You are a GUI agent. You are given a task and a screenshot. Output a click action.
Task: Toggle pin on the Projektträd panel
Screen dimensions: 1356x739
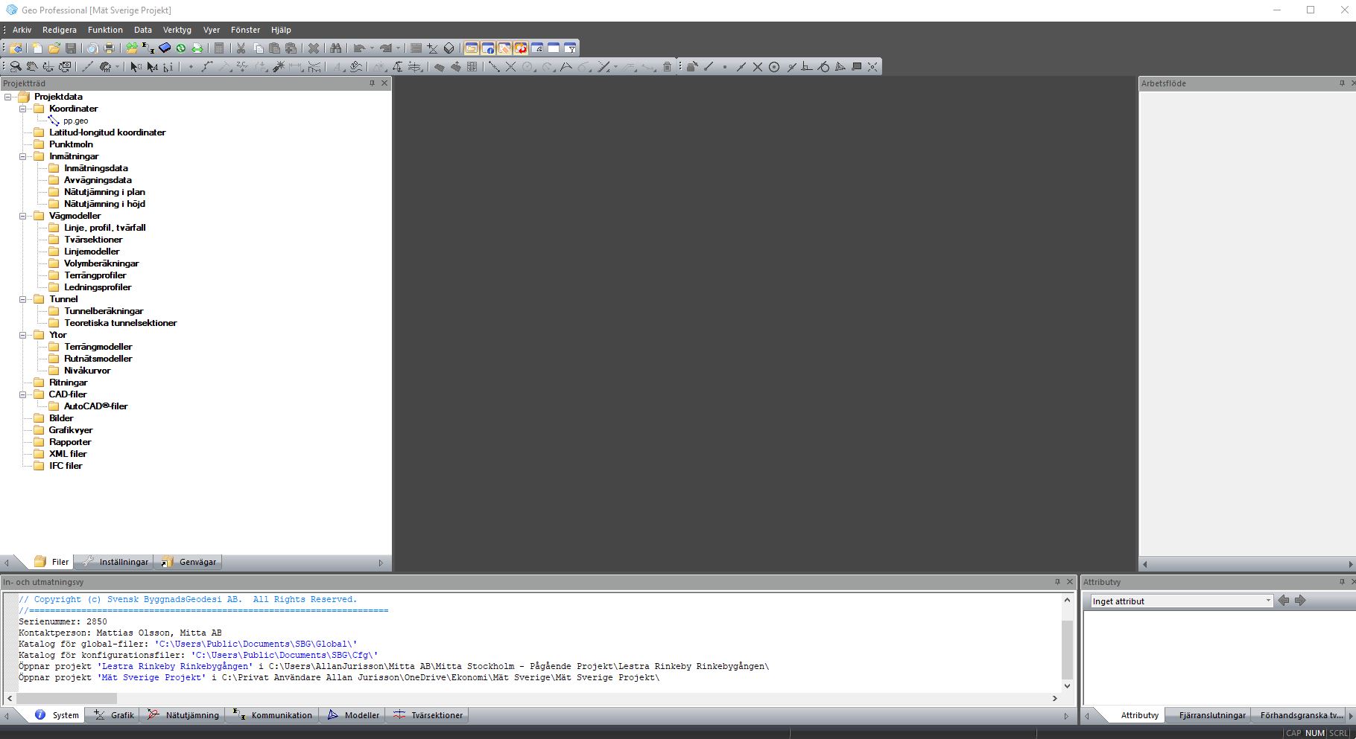coord(372,83)
